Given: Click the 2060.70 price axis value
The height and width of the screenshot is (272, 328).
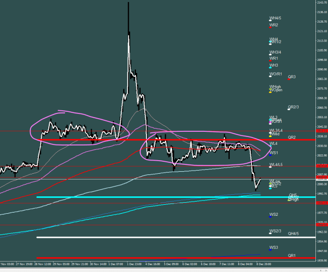Looking at the screenshot, I should coord(322,108).
